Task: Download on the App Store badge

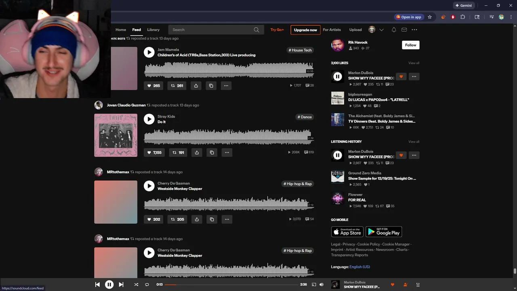Action: point(347,232)
